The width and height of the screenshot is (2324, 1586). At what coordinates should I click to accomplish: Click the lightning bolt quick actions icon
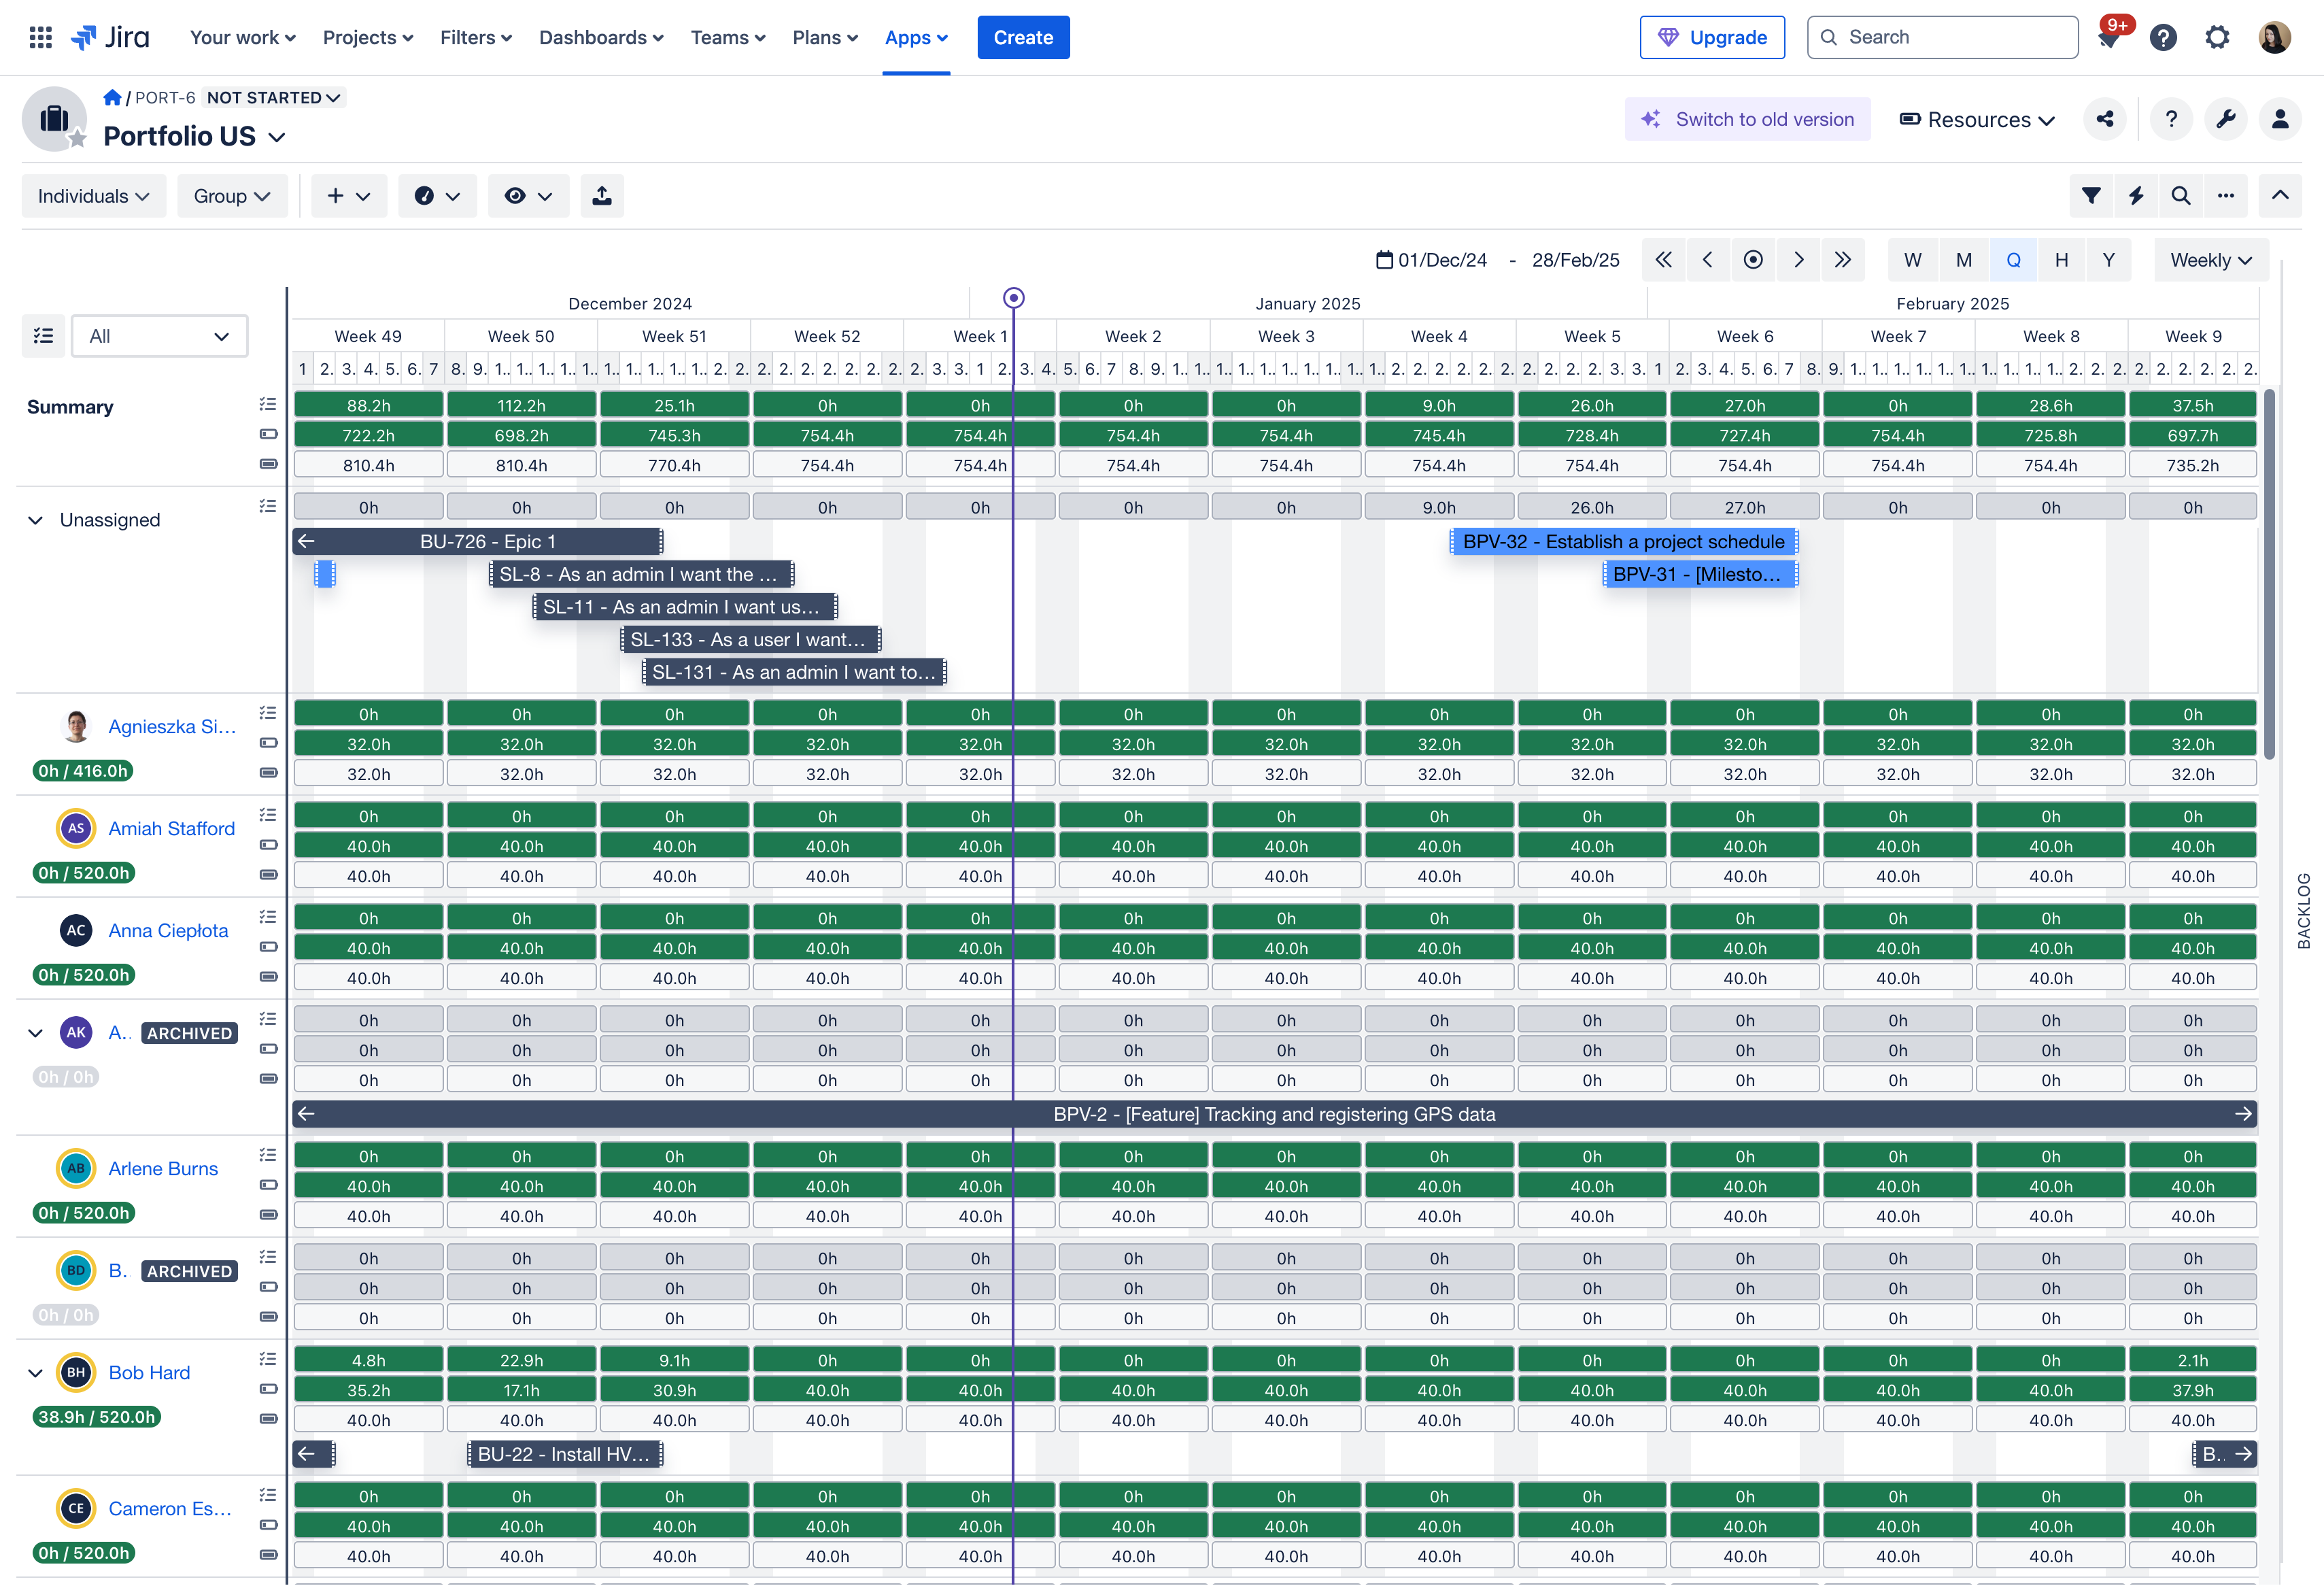click(x=2135, y=196)
